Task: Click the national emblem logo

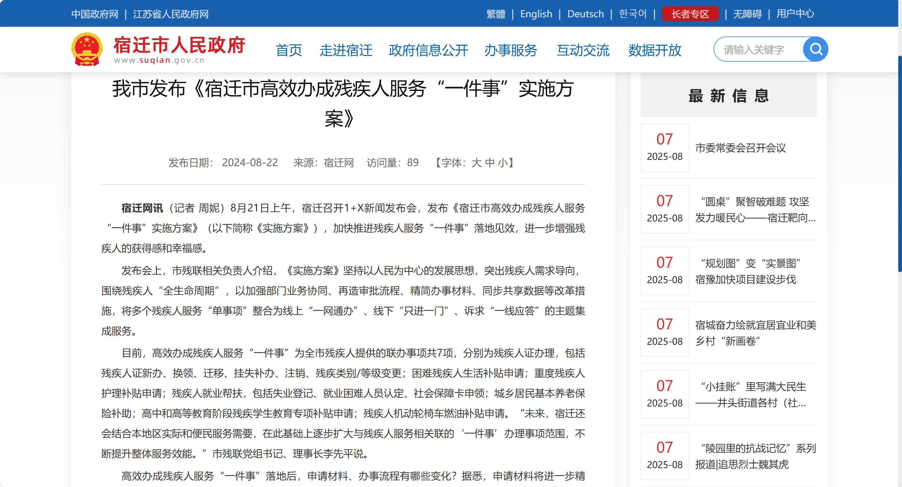Action: [x=87, y=49]
